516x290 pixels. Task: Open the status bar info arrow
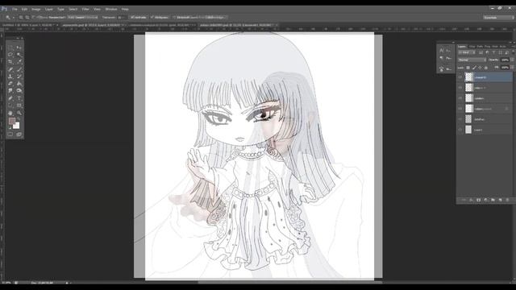(x=67, y=283)
